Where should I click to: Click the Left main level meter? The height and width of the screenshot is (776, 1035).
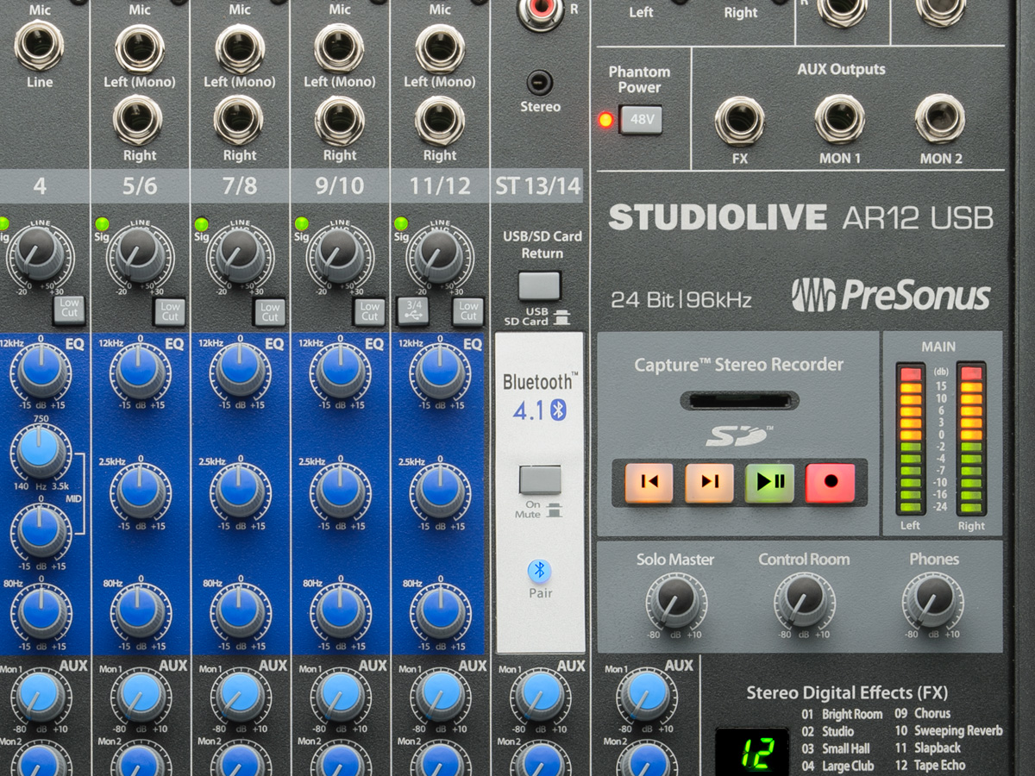pyautogui.click(x=910, y=439)
